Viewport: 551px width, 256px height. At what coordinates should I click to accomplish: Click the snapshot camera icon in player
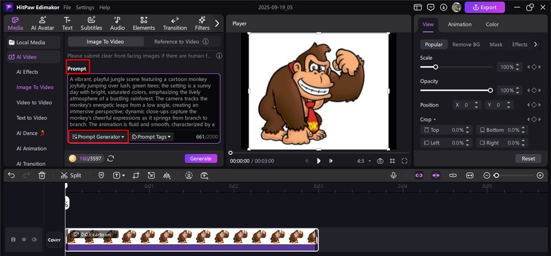[380, 161]
